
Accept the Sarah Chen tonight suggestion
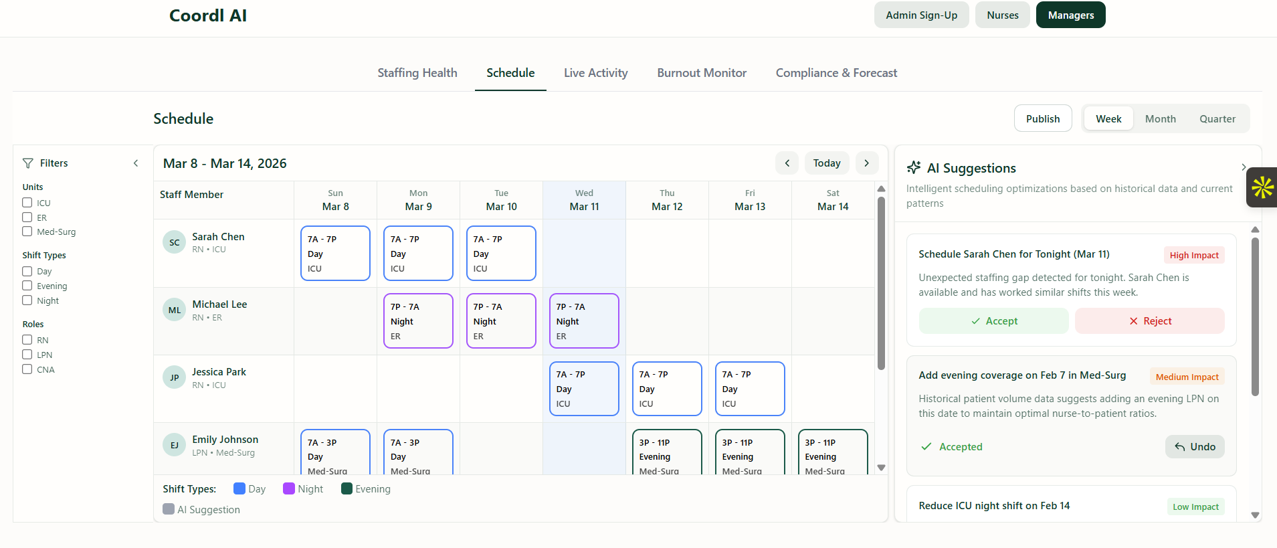click(993, 321)
